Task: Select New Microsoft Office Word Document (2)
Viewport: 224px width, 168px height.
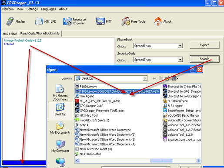Action: (105, 134)
